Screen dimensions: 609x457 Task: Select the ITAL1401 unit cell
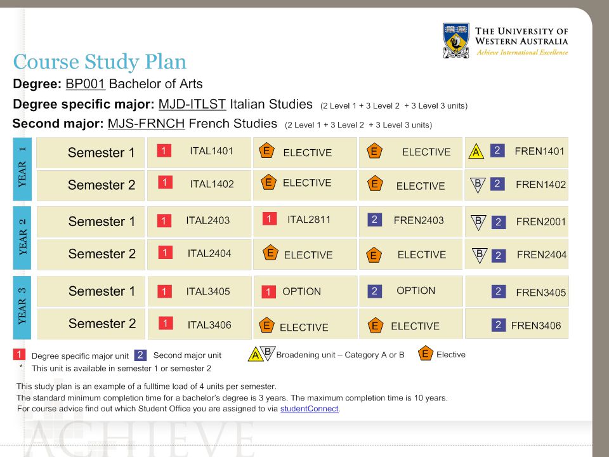pyautogui.click(x=199, y=152)
